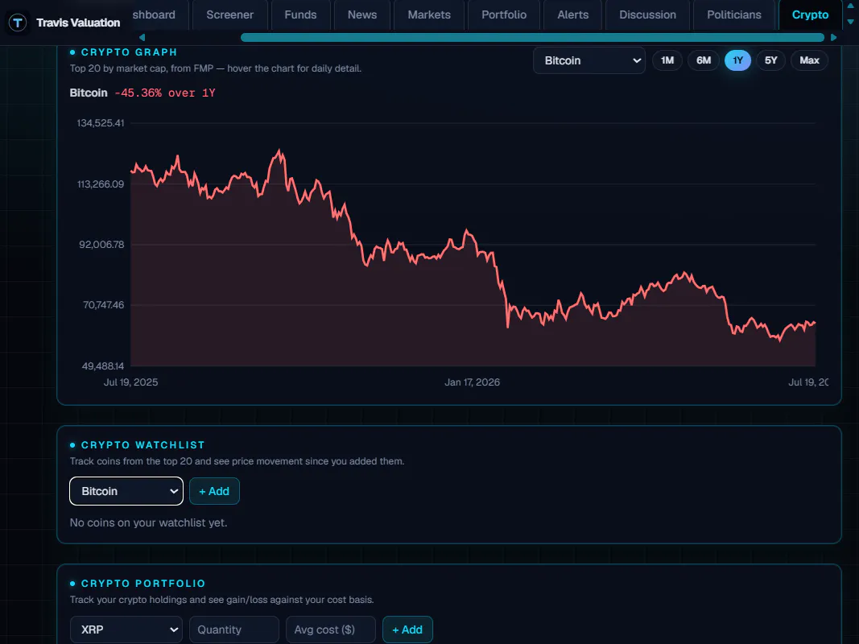
Task: Click the CRYPTO GRAPH heading
Action: click(130, 52)
